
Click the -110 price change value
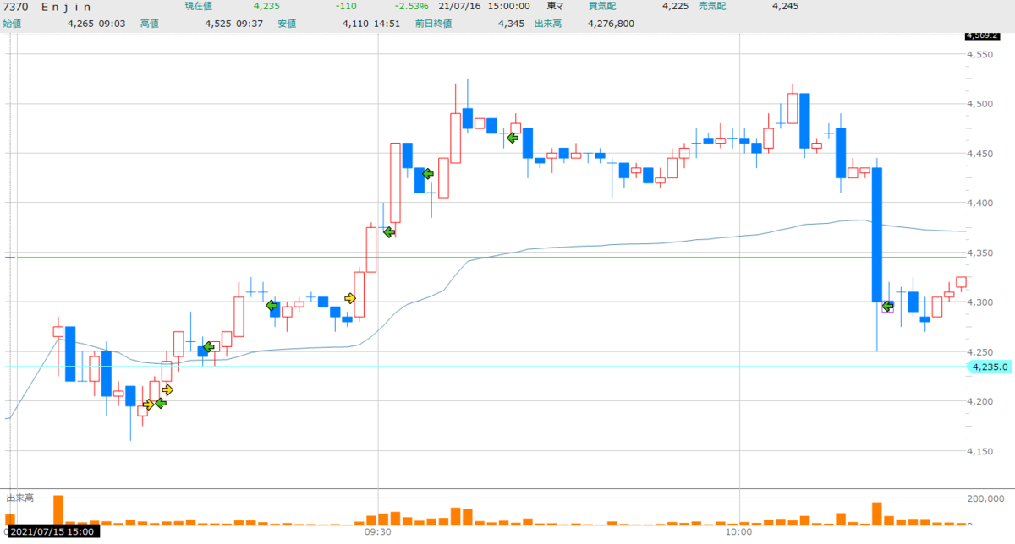[x=344, y=7]
